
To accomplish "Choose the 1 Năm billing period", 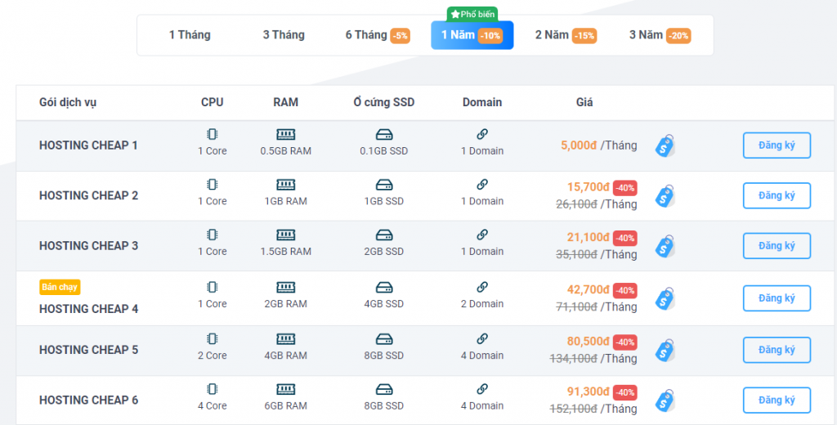I will (472, 35).
